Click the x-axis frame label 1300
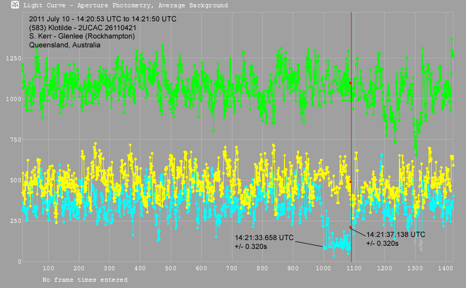Viewport: 466px width, 288px height. tap(415, 268)
